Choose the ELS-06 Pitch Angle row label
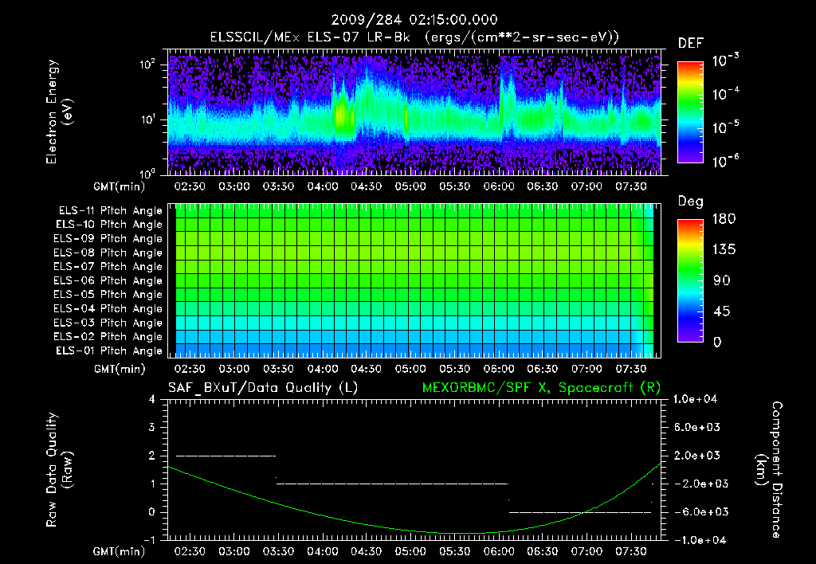 (108, 281)
